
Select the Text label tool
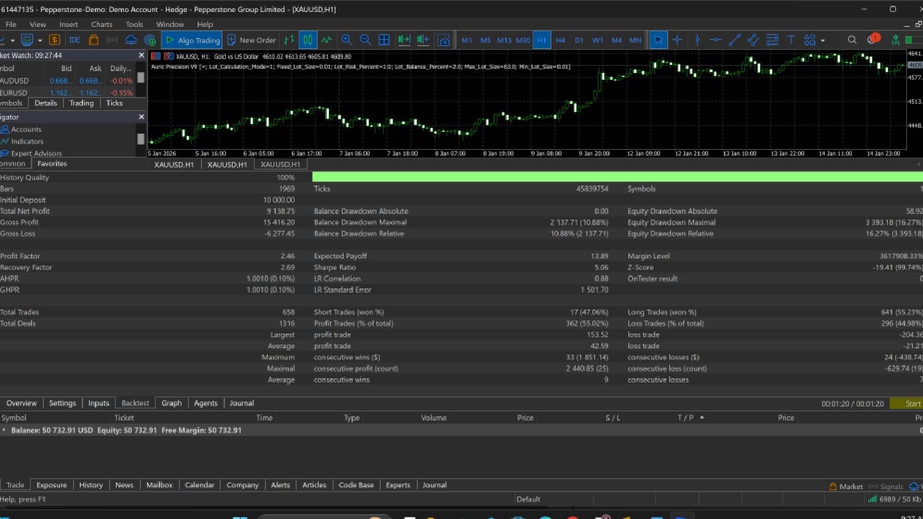point(791,40)
